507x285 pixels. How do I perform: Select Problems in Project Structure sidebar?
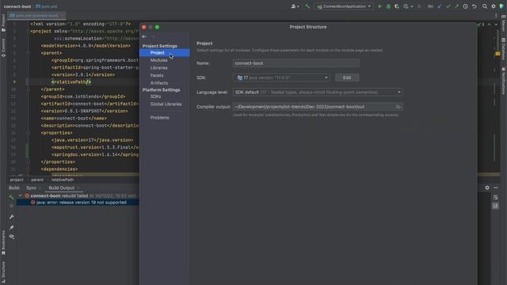[x=159, y=118]
